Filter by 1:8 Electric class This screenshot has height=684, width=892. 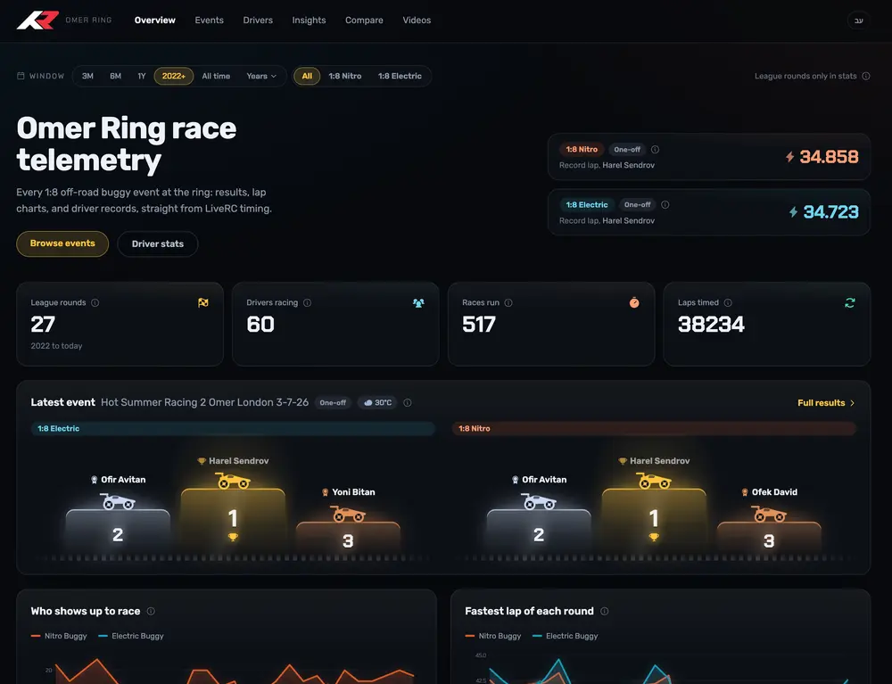(x=400, y=76)
